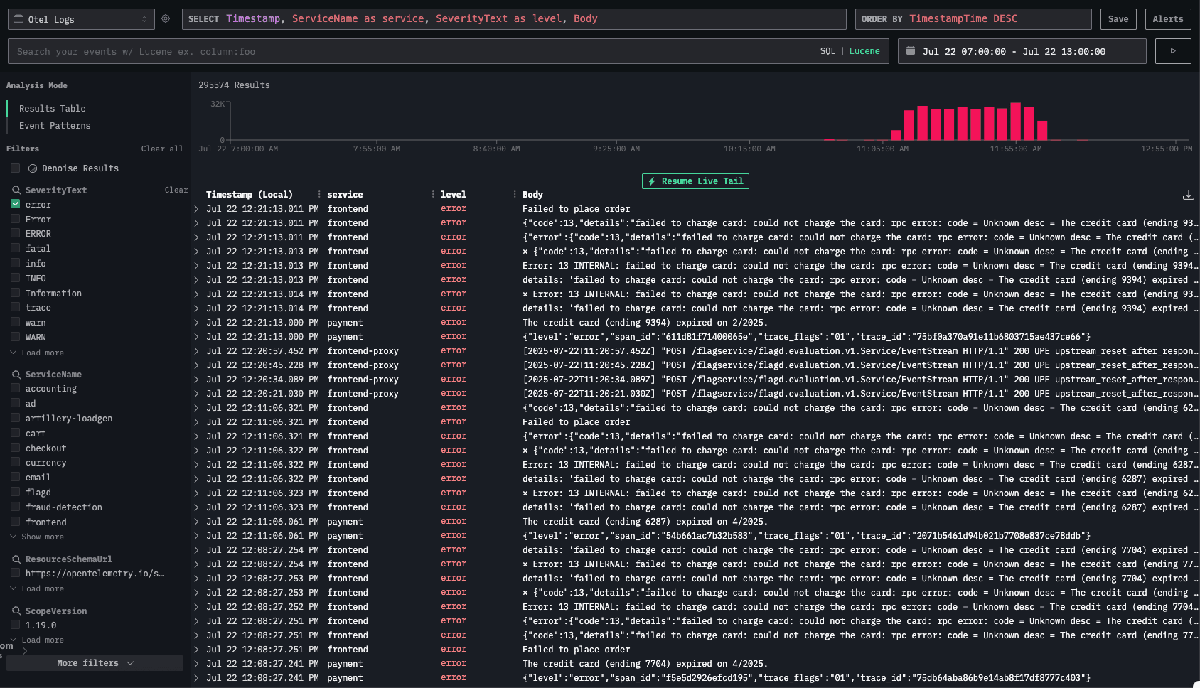This screenshot has width=1200, height=688.
Task: Click the search icon beside ResourceSchemaUrl
Action: click(x=16, y=559)
